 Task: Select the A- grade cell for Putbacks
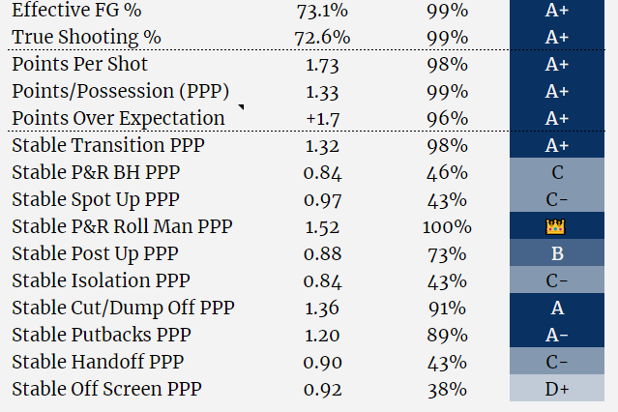(x=556, y=336)
